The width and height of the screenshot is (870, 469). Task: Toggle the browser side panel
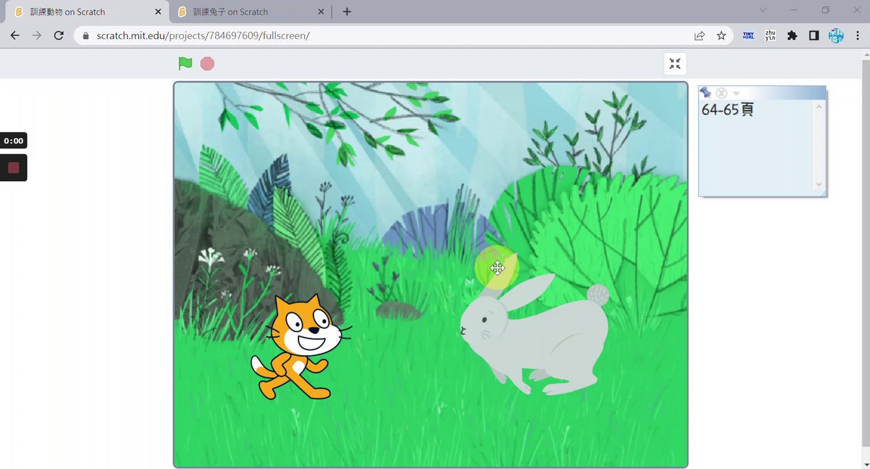(x=814, y=36)
